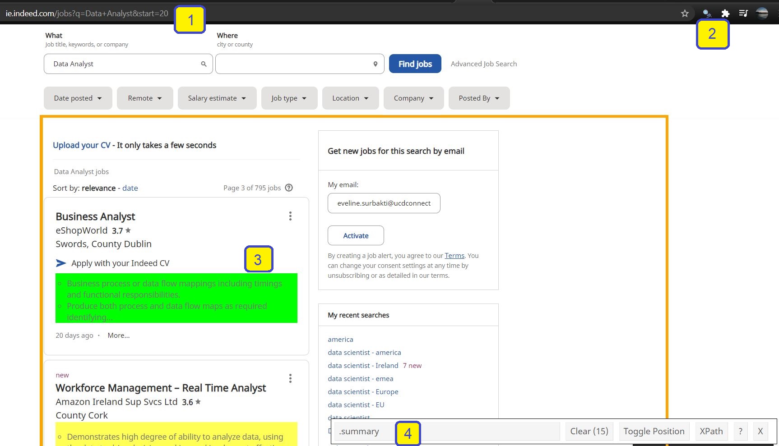Click the 7 new label

(412, 366)
